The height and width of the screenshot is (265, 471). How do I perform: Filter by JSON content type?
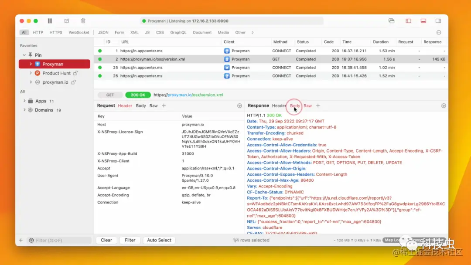tap(103, 32)
